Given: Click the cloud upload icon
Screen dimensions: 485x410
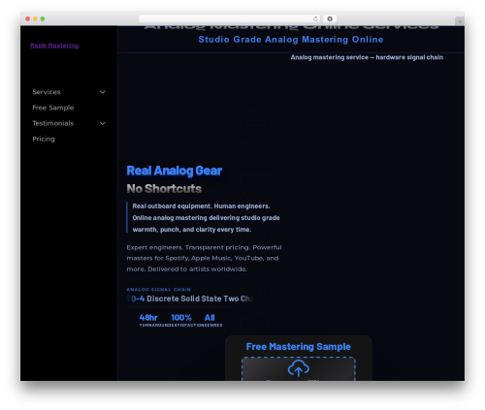Looking at the screenshot, I should (x=299, y=368).
